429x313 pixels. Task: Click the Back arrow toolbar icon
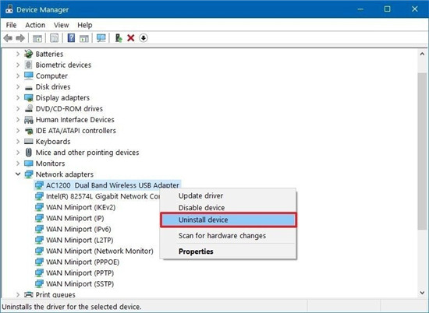[x=8, y=38]
